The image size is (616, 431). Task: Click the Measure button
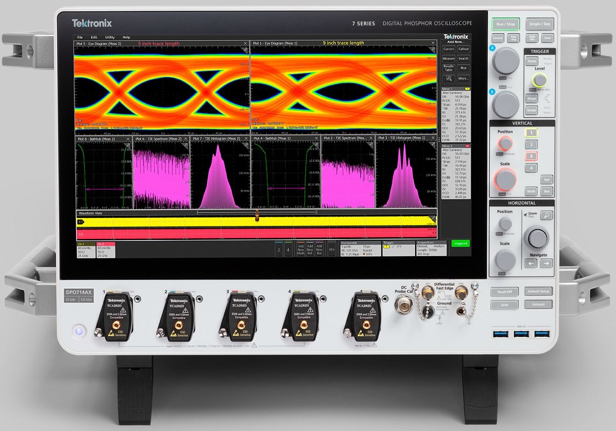click(x=448, y=59)
